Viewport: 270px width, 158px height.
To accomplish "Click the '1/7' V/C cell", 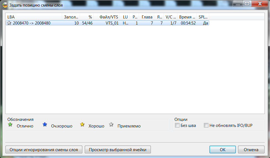I will [173, 23].
